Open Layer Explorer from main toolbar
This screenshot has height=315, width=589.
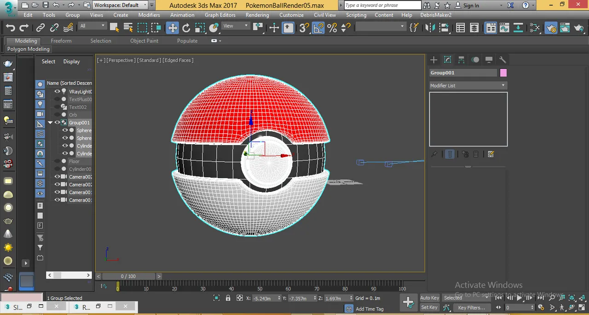click(x=474, y=28)
